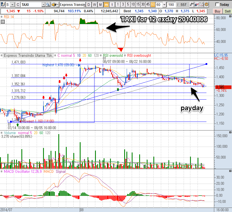Click the Express Transin name field
Screen dimensions: 232x212
(72, 5)
